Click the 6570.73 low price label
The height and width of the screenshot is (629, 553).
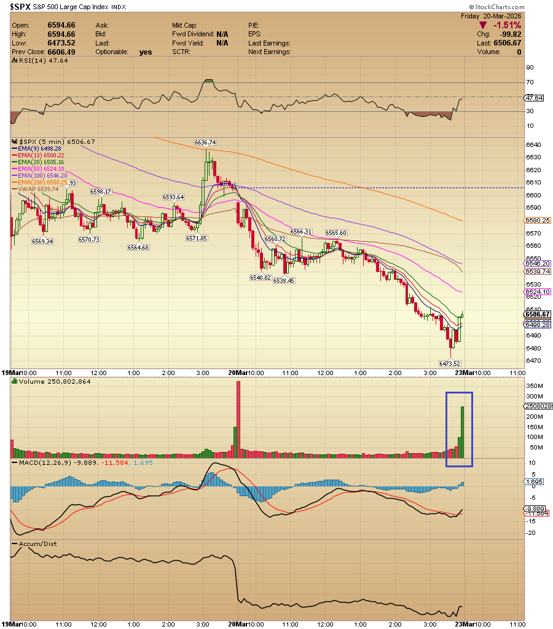tap(89, 239)
